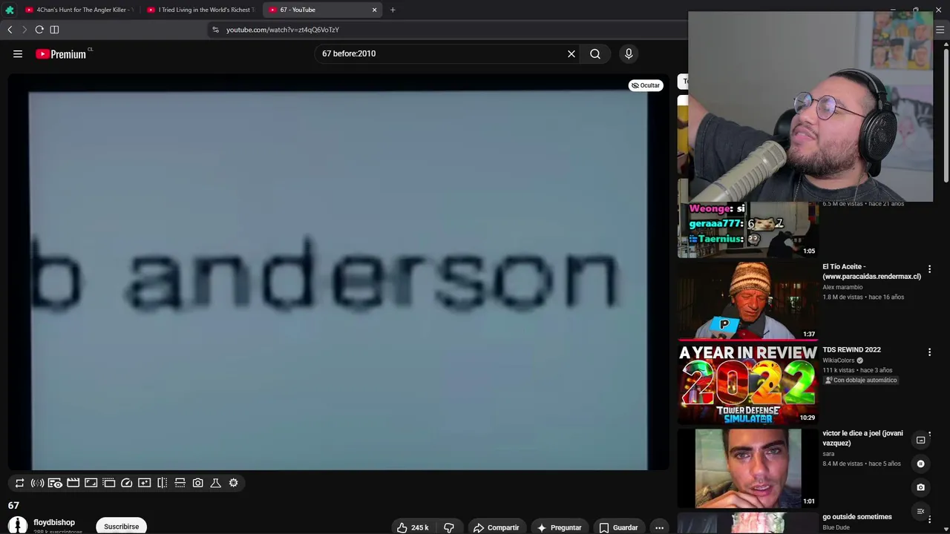The image size is (950, 534).
Task: Open the Weonge chat clip thumbnail
Action: 747,229
